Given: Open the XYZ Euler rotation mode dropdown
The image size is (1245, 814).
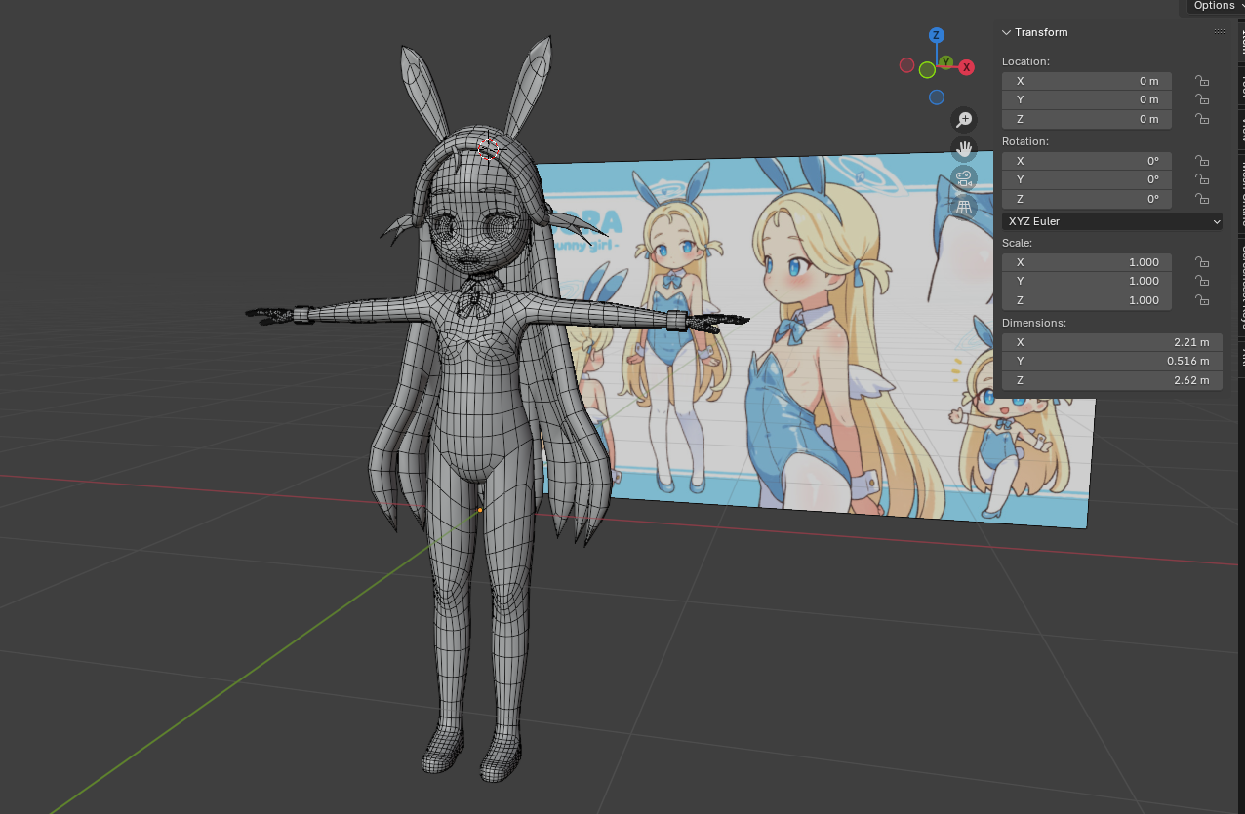Looking at the screenshot, I should point(1112,221).
